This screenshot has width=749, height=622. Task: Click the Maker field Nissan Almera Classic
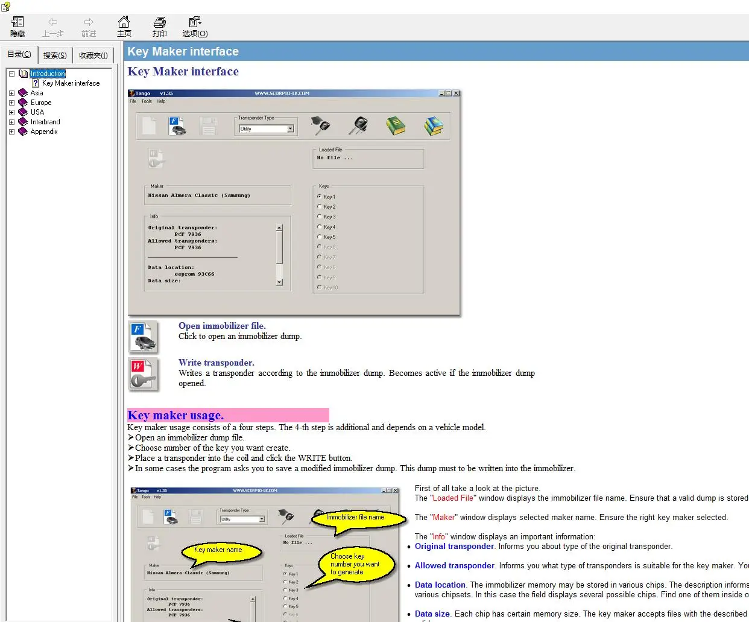218,195
